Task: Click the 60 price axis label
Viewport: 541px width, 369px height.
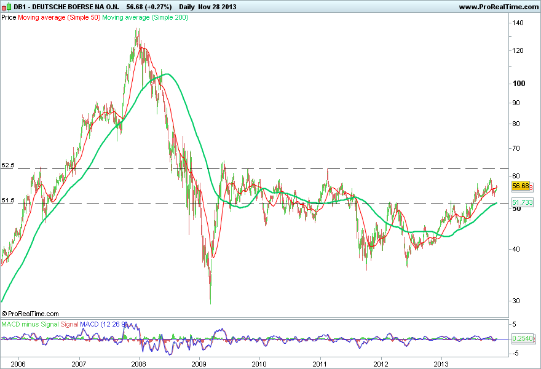Action: [516, 176]
